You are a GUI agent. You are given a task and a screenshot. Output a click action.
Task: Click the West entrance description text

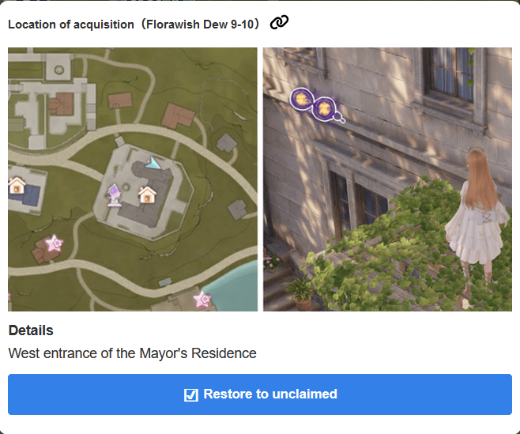tap(132, 353)
